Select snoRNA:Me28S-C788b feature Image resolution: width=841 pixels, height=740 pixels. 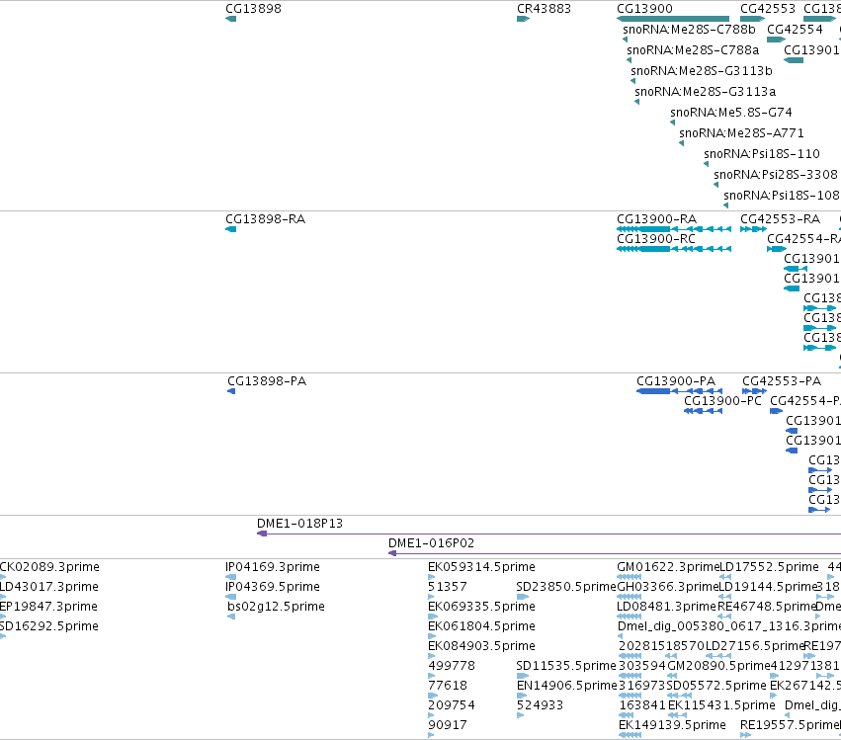coord(689,30)
